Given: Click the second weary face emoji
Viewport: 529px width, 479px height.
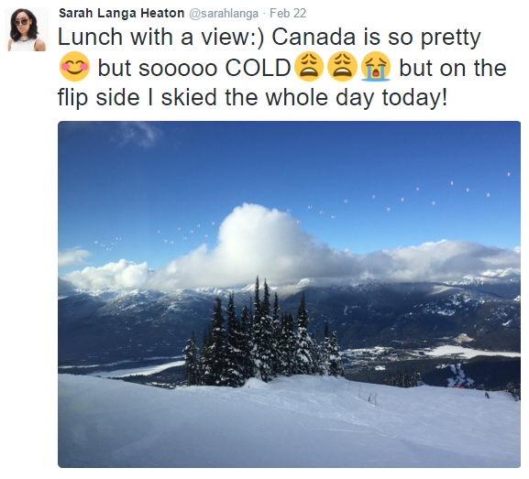Looking at the screenshot, I should coord(343,67).
